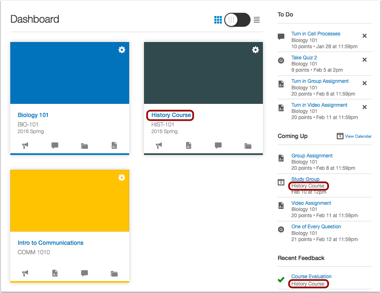Click the yellow Intro to Communications card image
Viewport: 381px width, 293px height.
[x=70, y=200]
